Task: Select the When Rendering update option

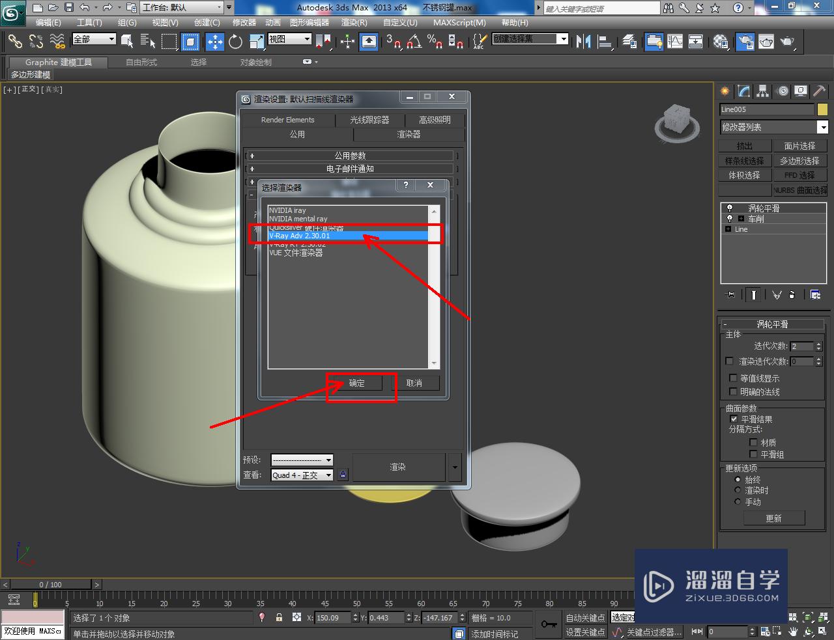Action: coord(738,490)
